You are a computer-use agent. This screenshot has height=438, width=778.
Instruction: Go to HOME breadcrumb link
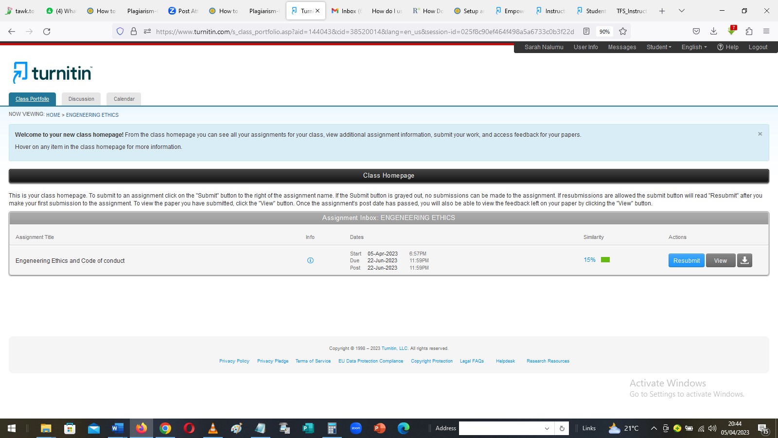[53, 115]
